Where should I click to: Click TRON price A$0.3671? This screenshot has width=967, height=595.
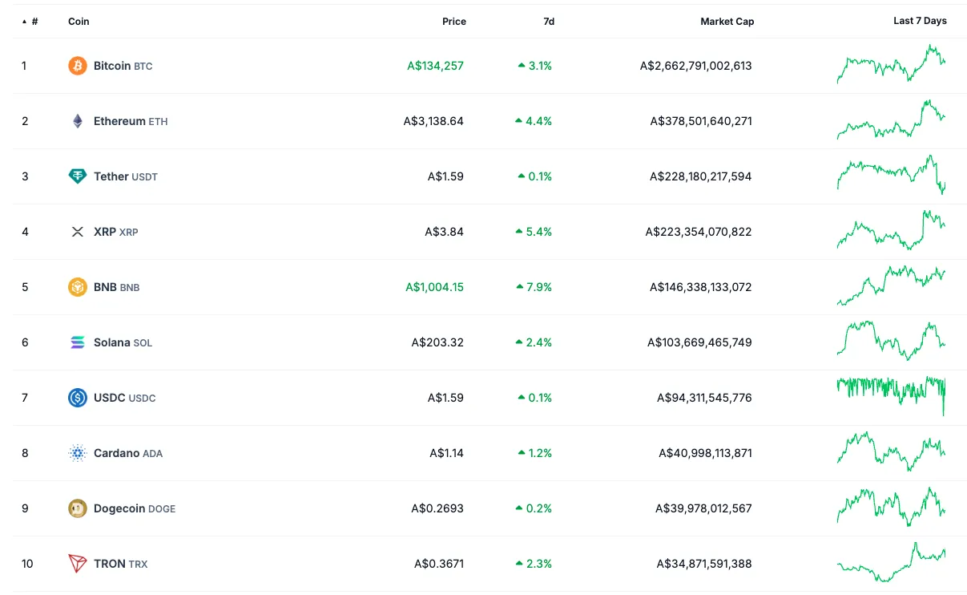439,564
